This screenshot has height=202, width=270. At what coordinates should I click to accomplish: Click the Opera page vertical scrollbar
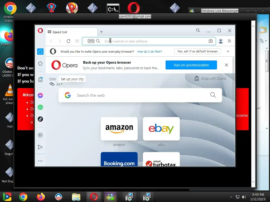[233, 79]
